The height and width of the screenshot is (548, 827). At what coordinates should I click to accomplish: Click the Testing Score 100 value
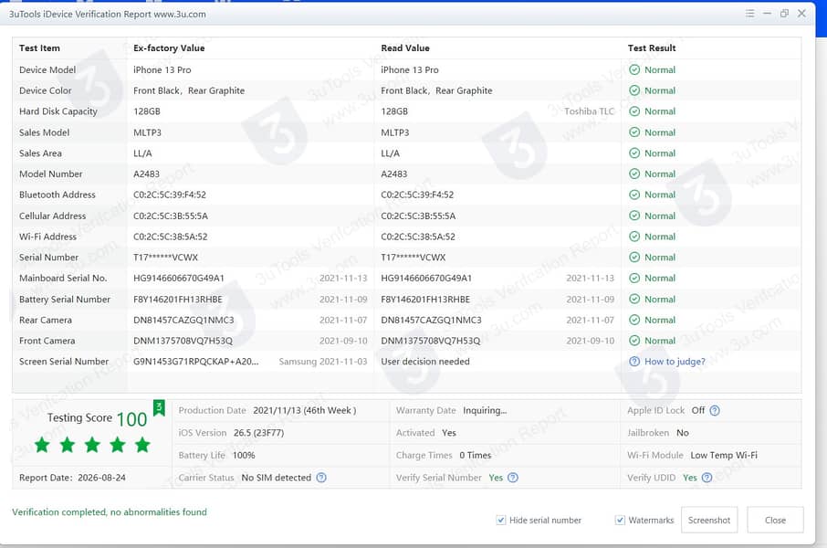131,419
